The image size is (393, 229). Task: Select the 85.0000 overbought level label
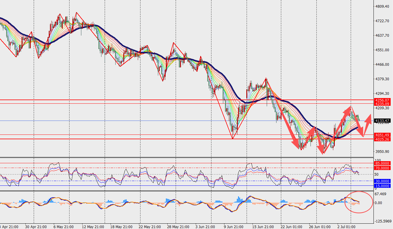pyautogui.click(x=382, y=163)
